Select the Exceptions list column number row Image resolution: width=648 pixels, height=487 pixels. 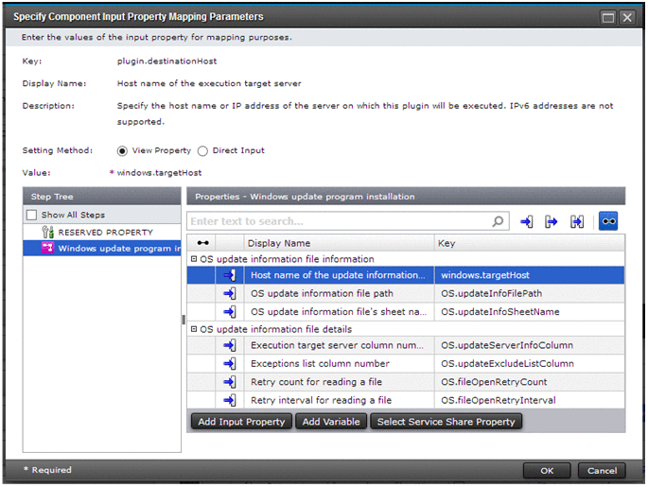pos(320,364)
